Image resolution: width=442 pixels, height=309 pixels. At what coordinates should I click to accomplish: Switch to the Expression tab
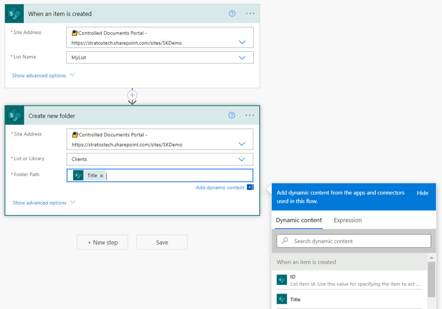347,220
